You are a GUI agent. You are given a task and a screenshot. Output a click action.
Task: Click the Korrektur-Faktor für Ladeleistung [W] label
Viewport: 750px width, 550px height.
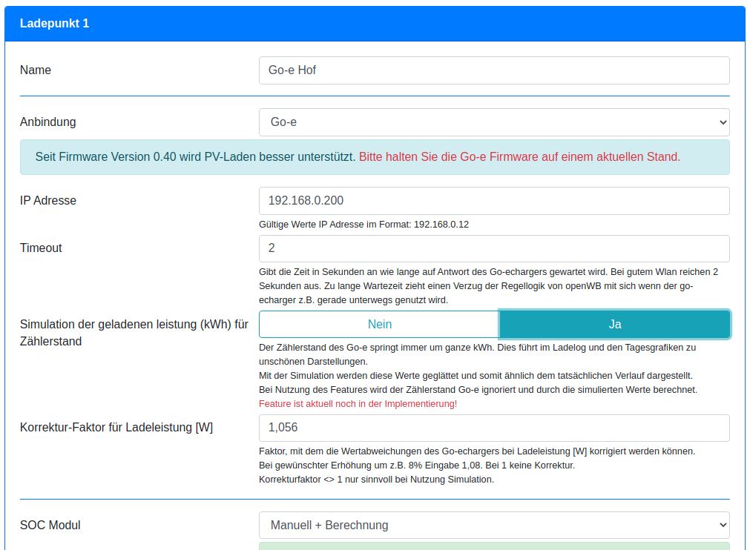coord(116,428)
